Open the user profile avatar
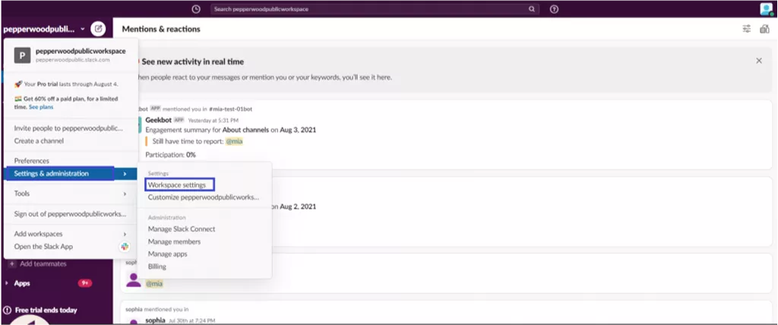 pos(767,9)
